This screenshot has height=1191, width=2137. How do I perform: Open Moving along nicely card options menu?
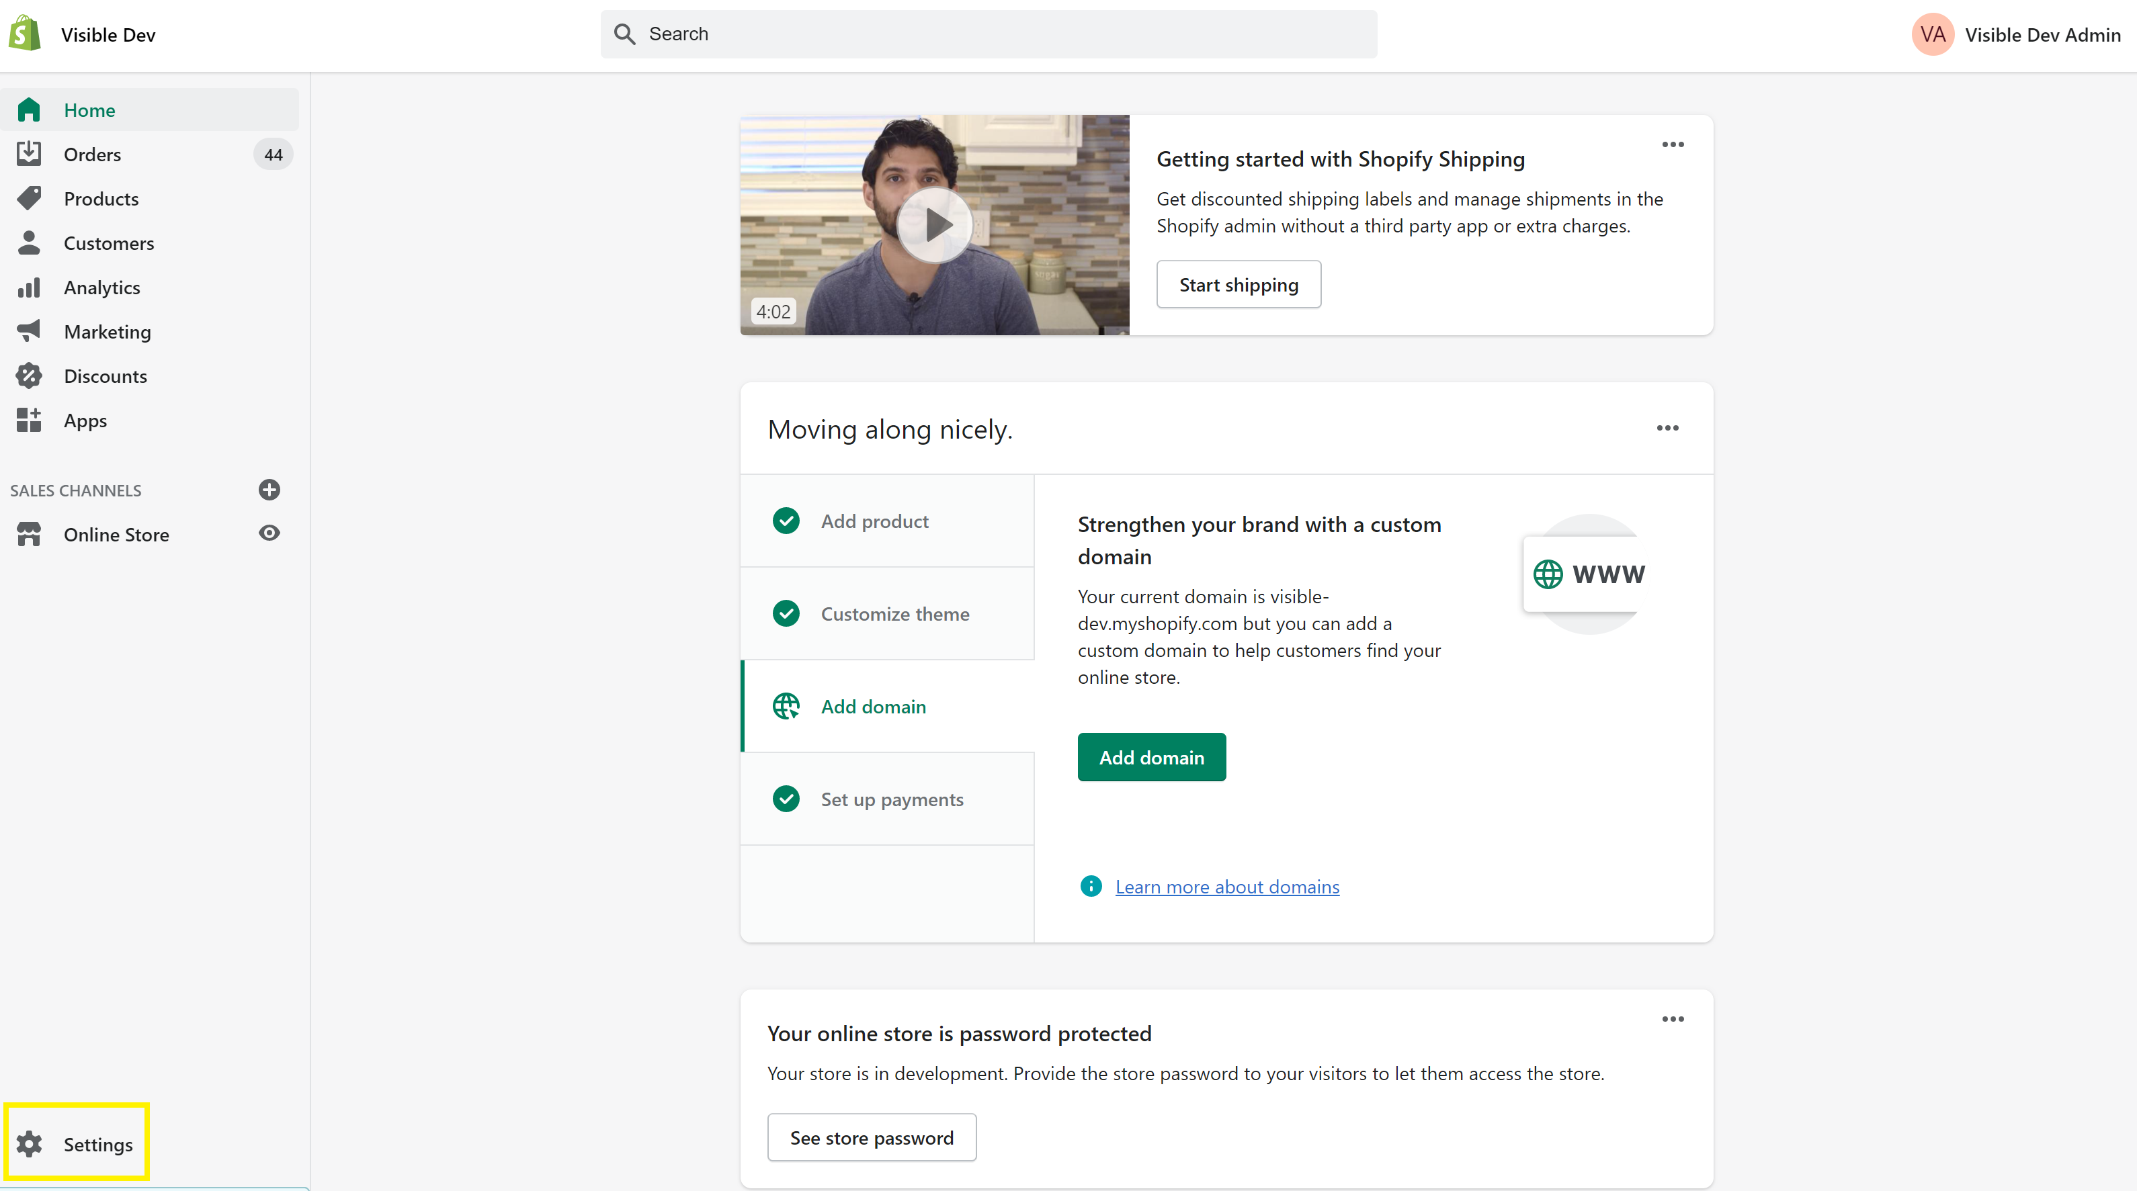(x=1667, y=428)
